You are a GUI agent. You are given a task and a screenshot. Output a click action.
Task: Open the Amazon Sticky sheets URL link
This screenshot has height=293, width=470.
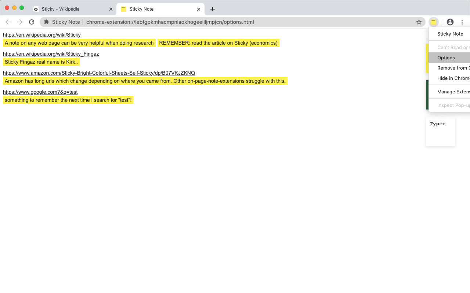click(x=99, y=73)
